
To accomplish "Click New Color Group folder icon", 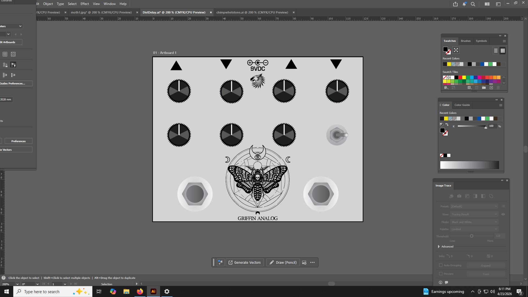I will (x=484, y=88).
